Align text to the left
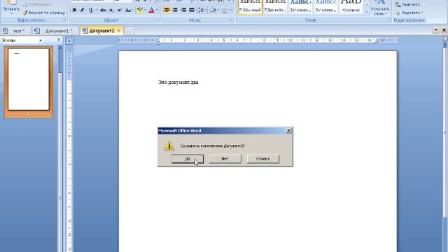Screen dimensions: 448x252 [x=167, y=10]
